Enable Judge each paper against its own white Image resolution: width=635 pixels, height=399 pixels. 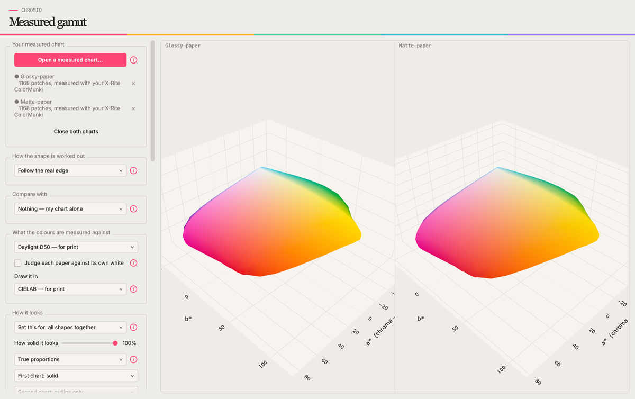18,263
